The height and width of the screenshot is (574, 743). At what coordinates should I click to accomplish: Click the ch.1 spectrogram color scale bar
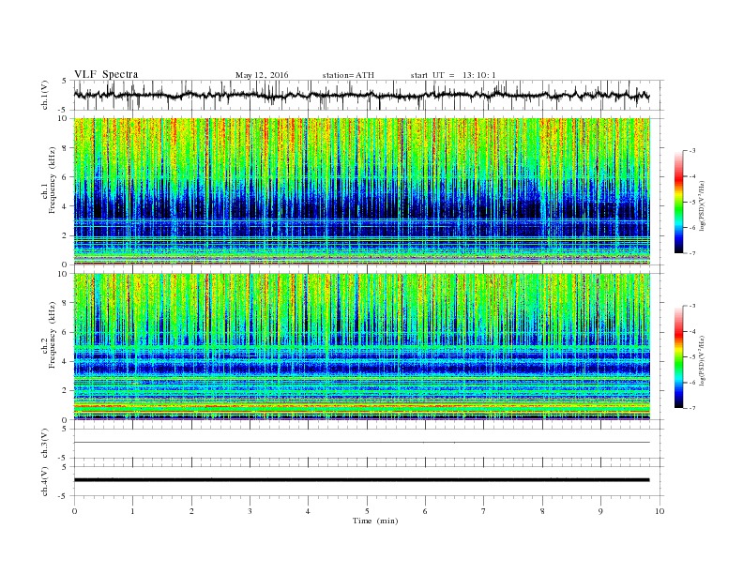(678, 203)
